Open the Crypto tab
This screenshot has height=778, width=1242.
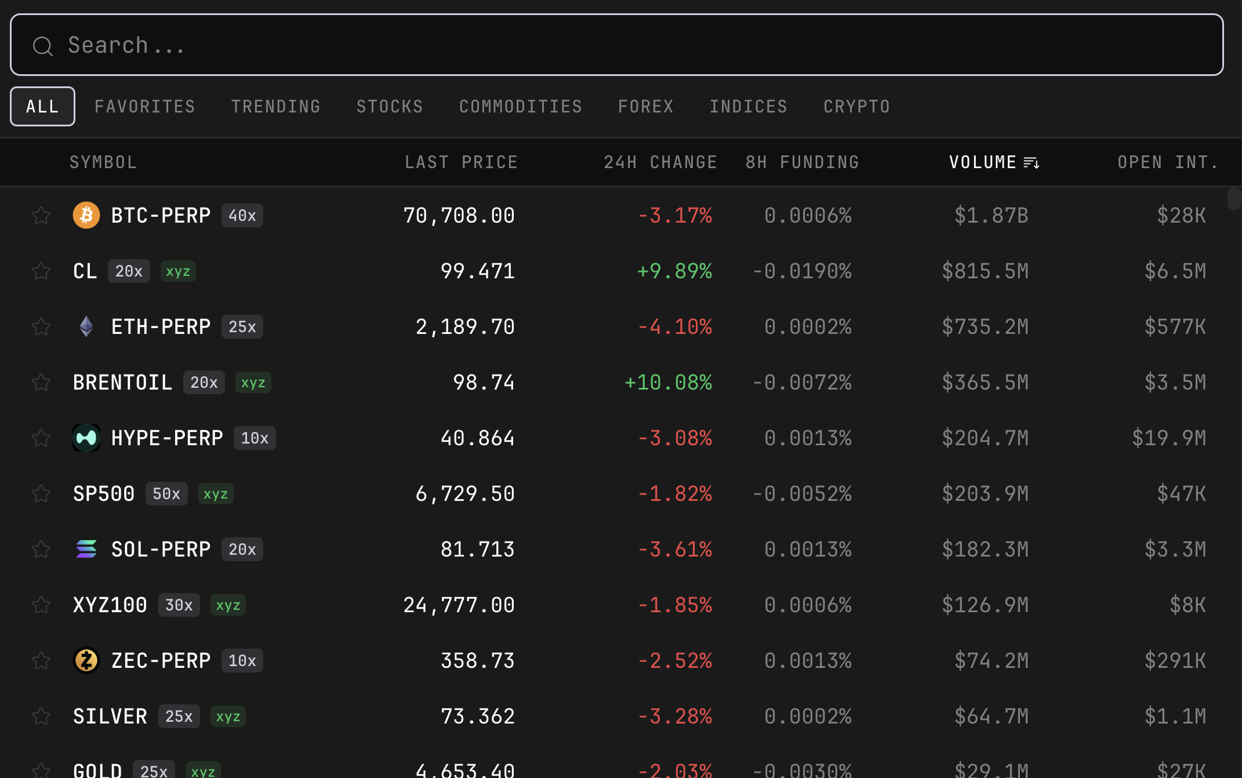(x=856, y=107)
